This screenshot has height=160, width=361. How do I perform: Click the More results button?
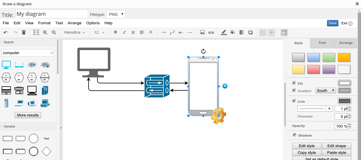pos(28,115)
